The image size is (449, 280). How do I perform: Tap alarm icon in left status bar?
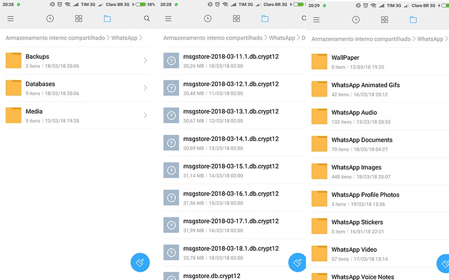pyautogui.click(x=59, y=4)
